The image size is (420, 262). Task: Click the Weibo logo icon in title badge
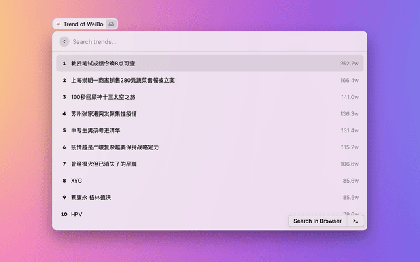pyautogui.click(x=59, y=24)
